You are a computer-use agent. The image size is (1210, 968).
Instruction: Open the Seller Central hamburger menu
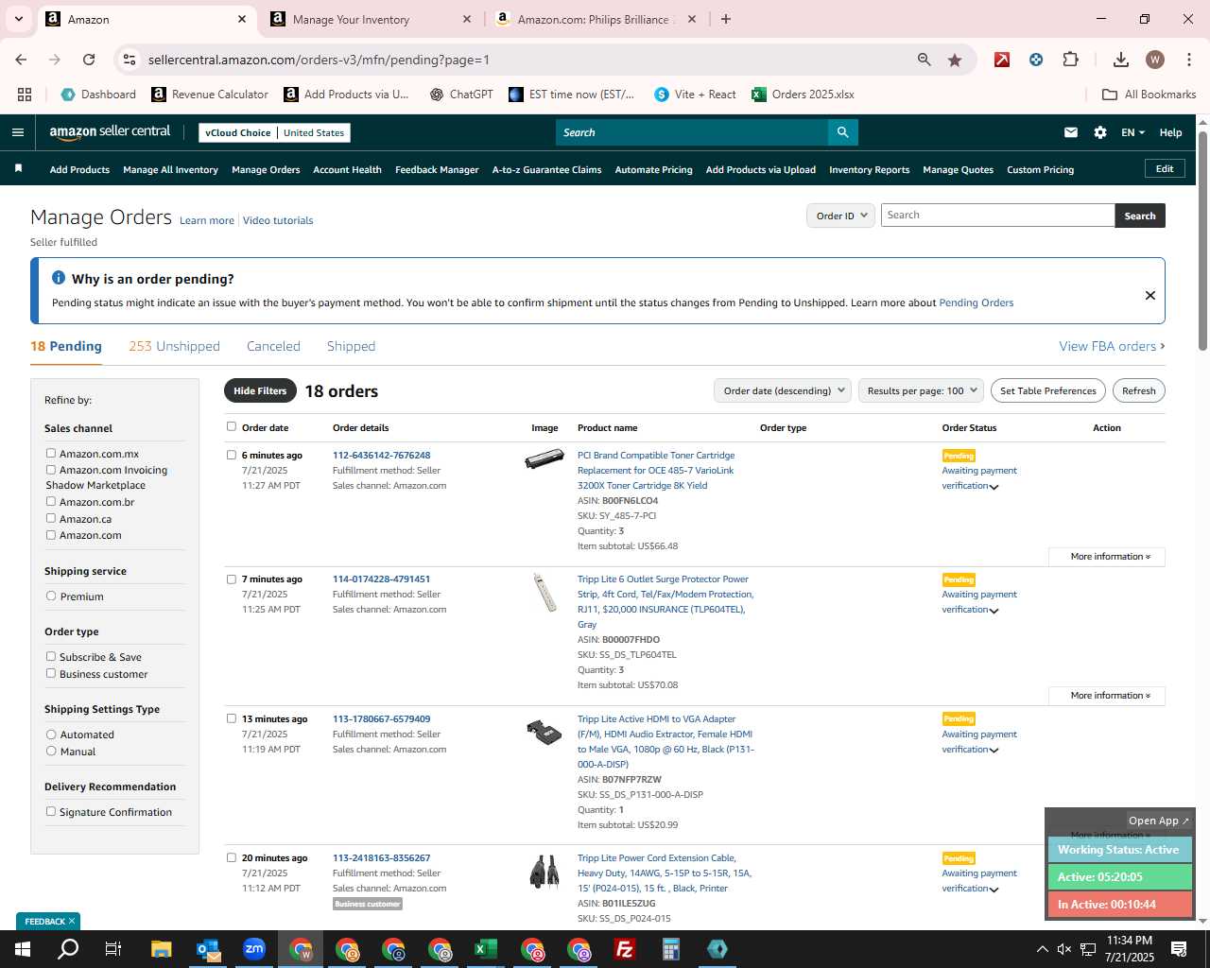click(x=17, y=132)
